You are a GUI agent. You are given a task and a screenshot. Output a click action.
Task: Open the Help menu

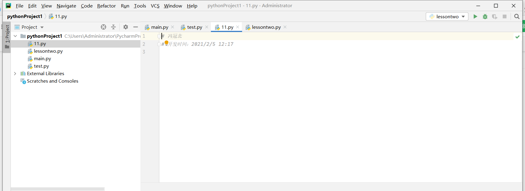192,6
